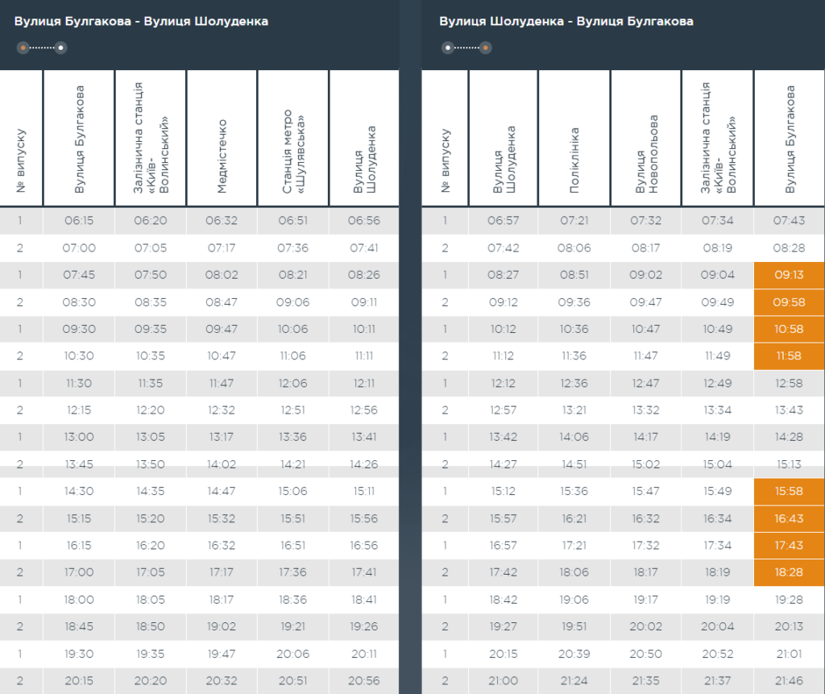Click the 14:06 time in Поліклініка column
Viewport: 825px width, 694px height.
click(574, 438)
